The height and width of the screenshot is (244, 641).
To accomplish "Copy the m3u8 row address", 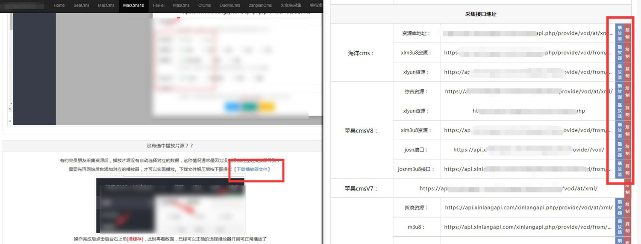I will click(x=627, y=227).
